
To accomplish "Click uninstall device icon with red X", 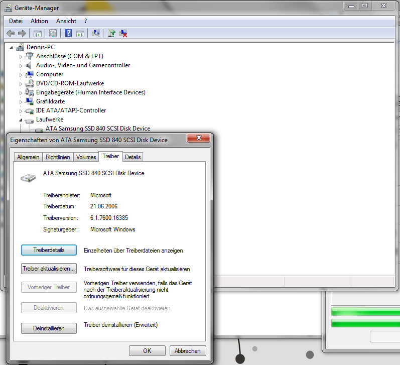I will [123, 33].
